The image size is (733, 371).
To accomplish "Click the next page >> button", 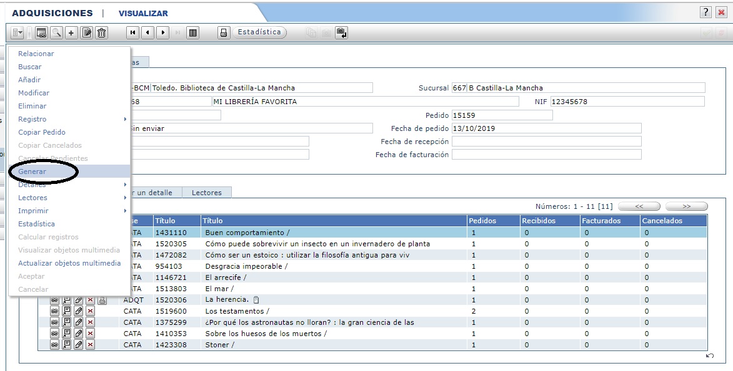I will [686, 206].
